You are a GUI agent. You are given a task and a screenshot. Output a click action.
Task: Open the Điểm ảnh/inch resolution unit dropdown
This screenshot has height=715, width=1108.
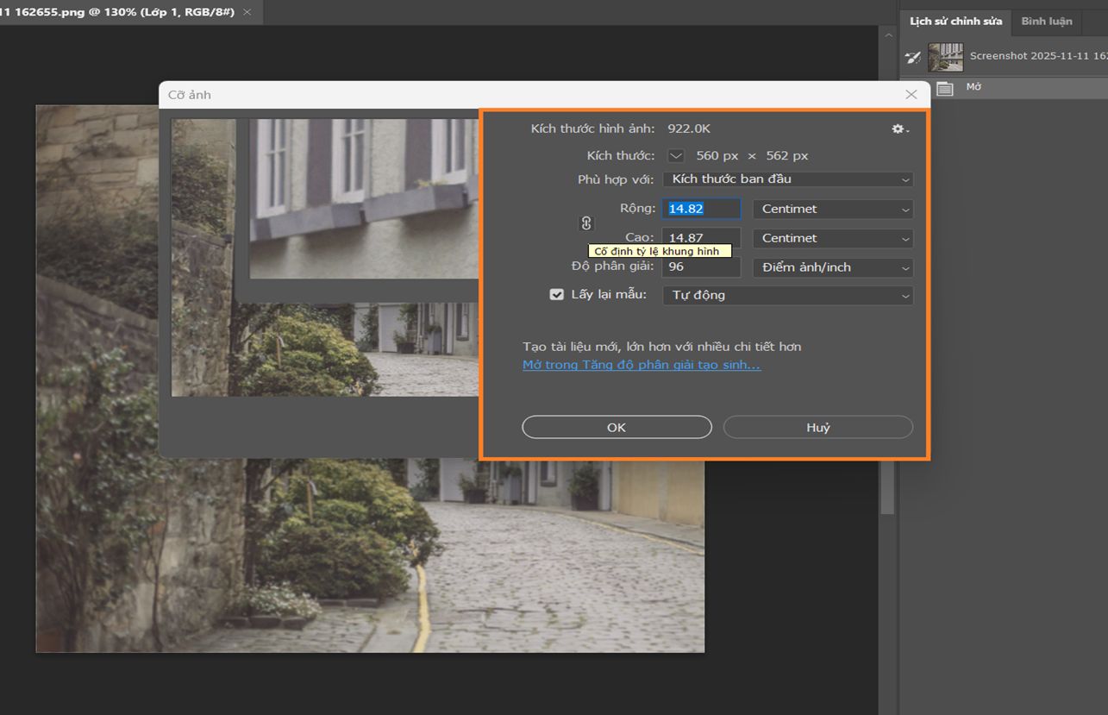click(x=833, y=267)
